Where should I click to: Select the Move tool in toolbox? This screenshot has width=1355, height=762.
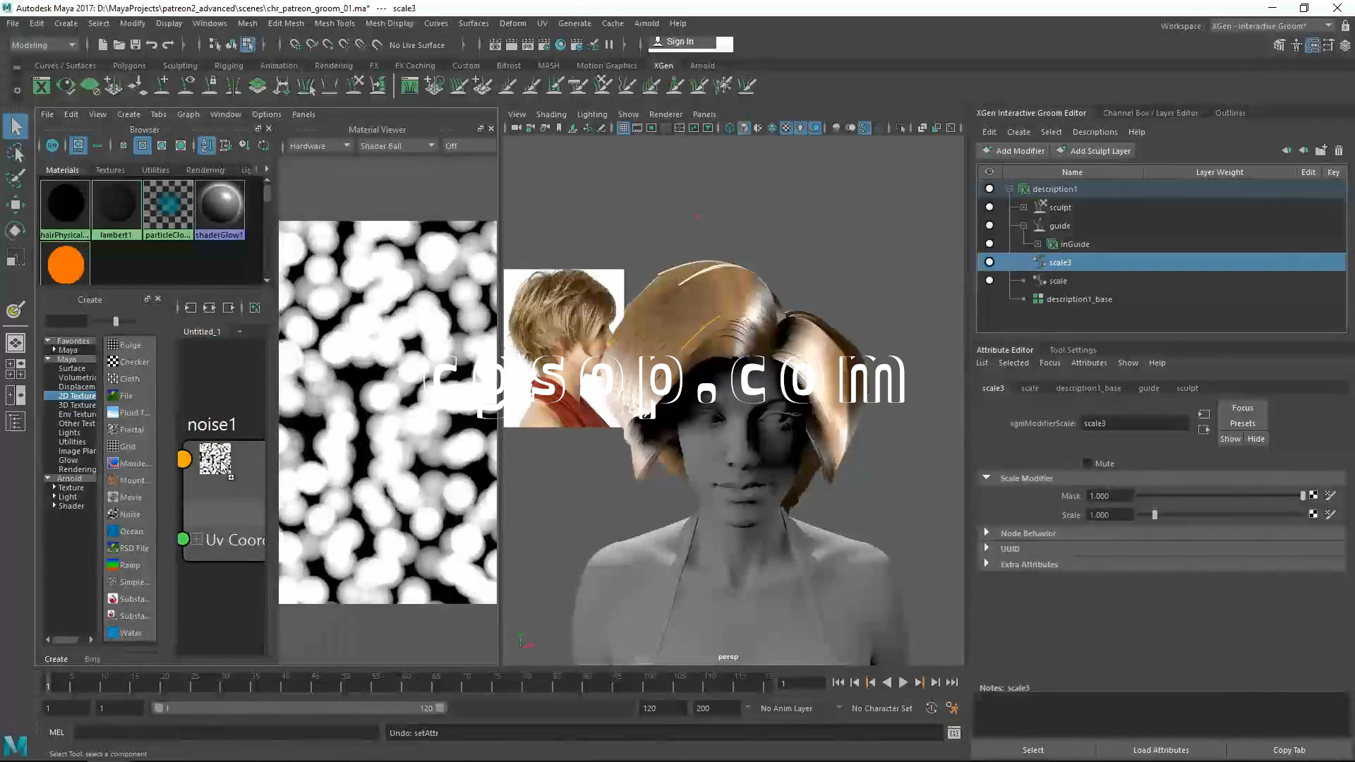pyautogui.click(x=16, y=205)
